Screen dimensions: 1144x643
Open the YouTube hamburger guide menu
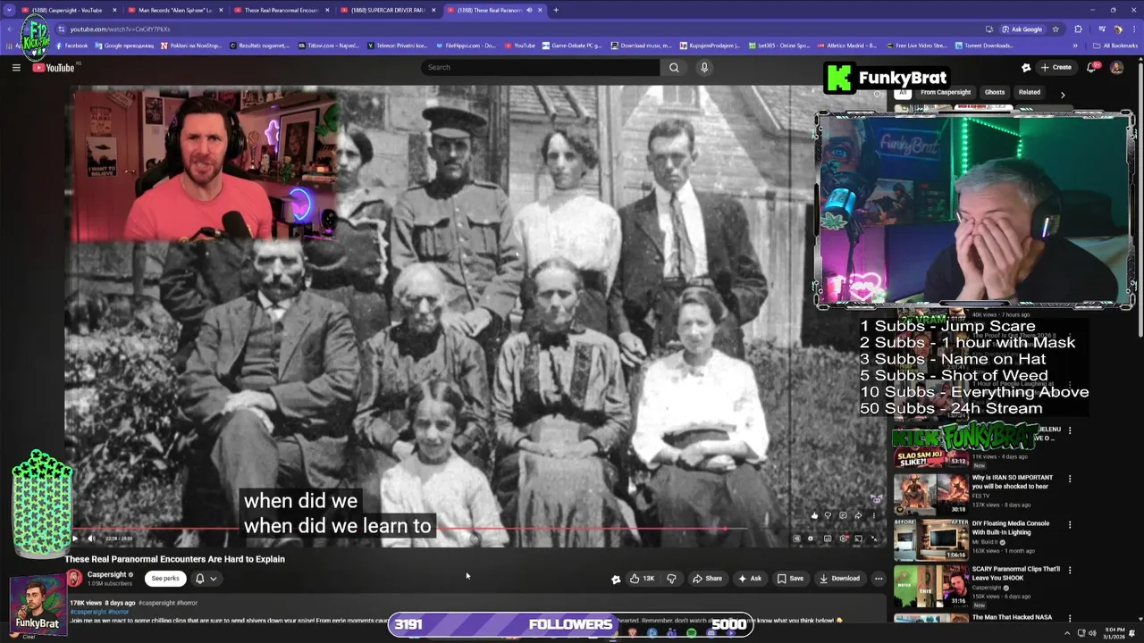[x=16, y=67]
